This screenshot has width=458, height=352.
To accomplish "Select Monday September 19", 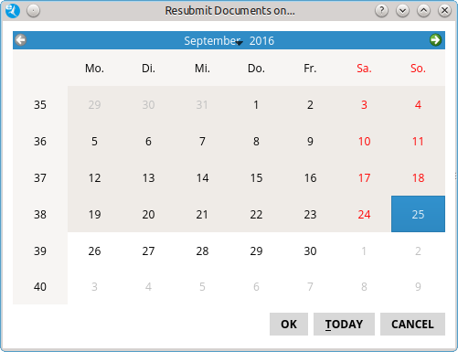I will pyautogui.click(x=94, y=214).
